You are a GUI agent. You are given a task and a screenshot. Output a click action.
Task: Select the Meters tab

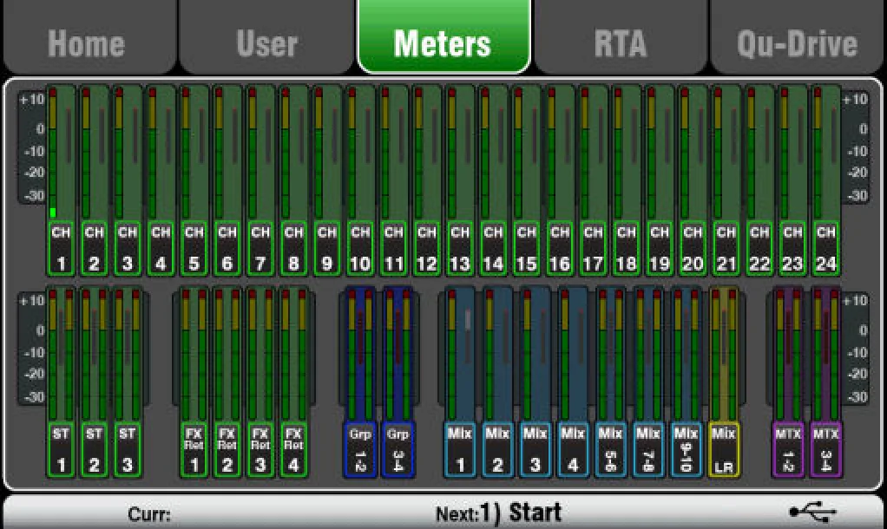click(x=444, y=37)
